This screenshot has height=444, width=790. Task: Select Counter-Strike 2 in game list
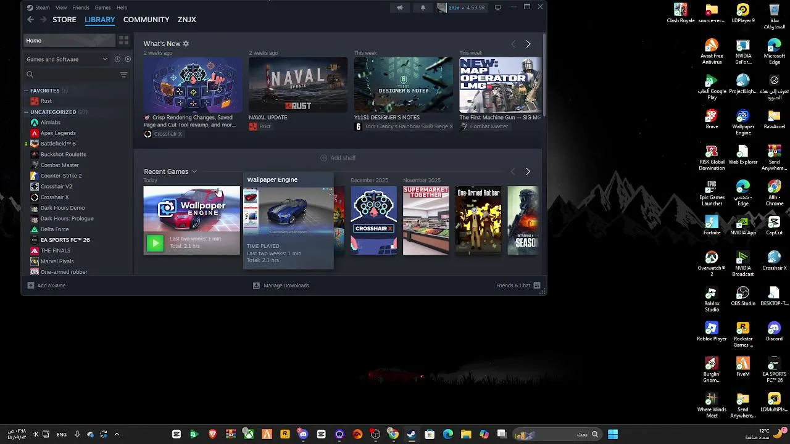coord(61,176)
